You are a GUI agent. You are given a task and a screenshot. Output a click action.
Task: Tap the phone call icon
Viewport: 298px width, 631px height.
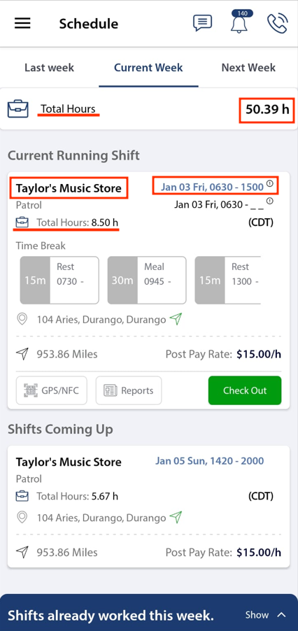click(x=278, y=23)
